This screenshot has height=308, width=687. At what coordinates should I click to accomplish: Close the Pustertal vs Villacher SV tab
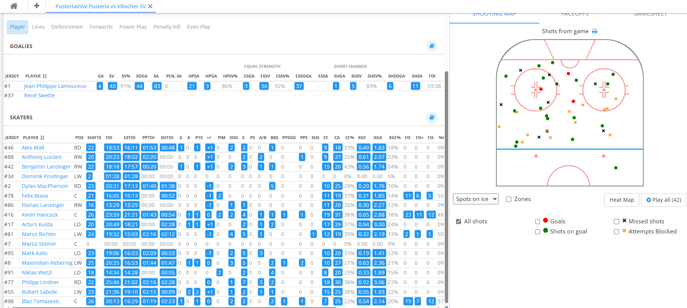click(x=150, y=6)
